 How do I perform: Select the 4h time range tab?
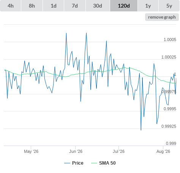point(11,6)
